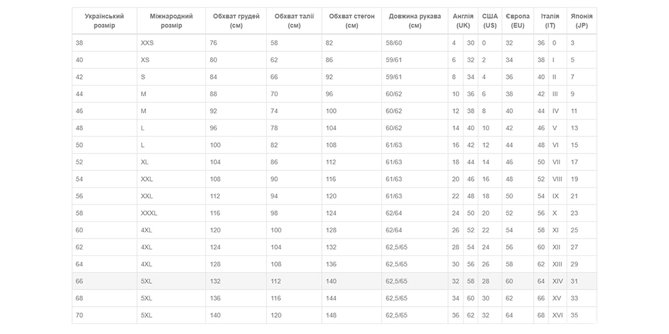669x334 pixels.
Task: Select the Обхват грудей (см) header
Action: pyautogui.click(x=236, y=21)
